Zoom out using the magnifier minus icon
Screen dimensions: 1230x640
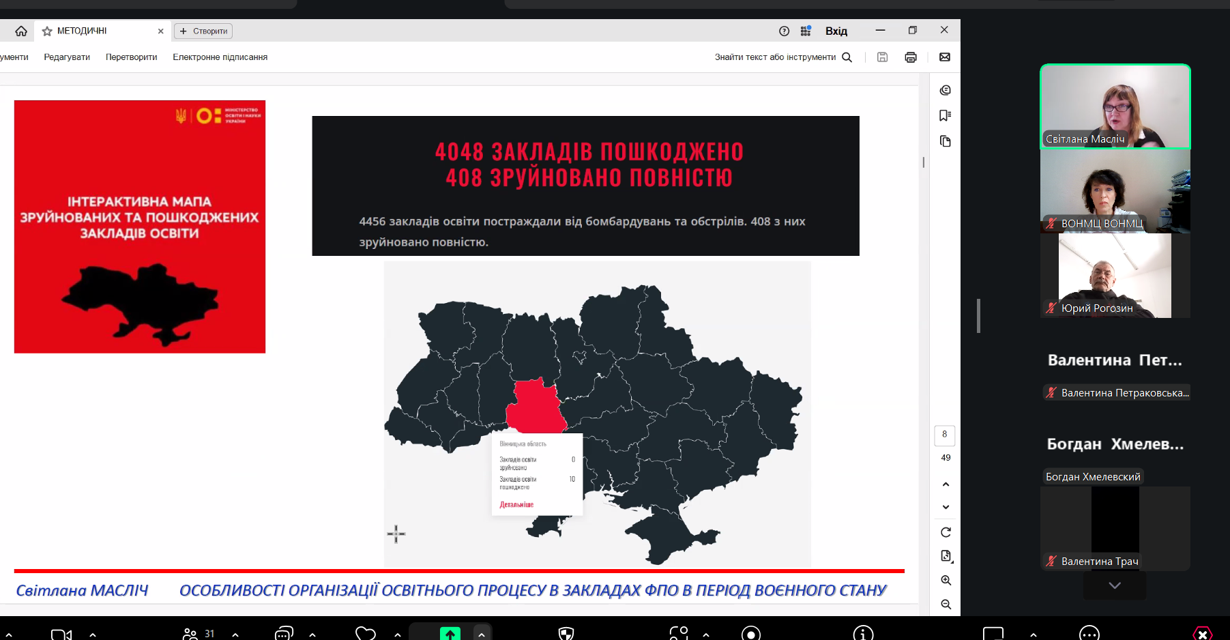946,604
